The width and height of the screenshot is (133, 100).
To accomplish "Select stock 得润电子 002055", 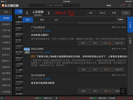I will pyautogui.click(x=19, y=59).
